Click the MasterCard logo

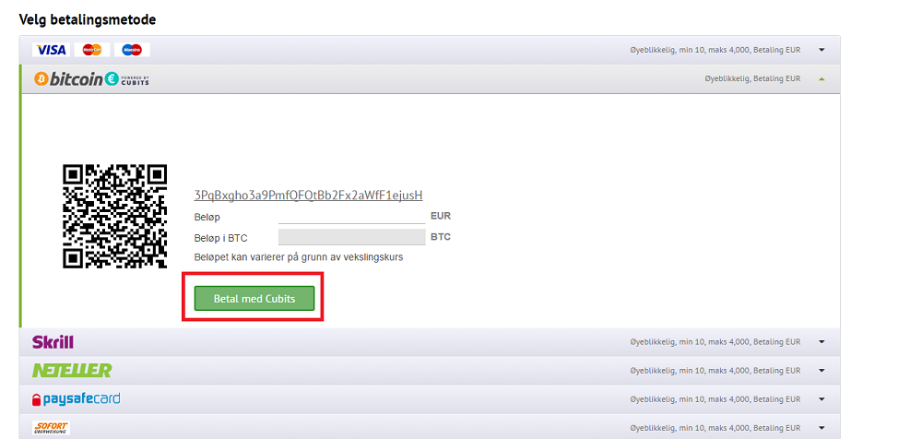point(91,50)
